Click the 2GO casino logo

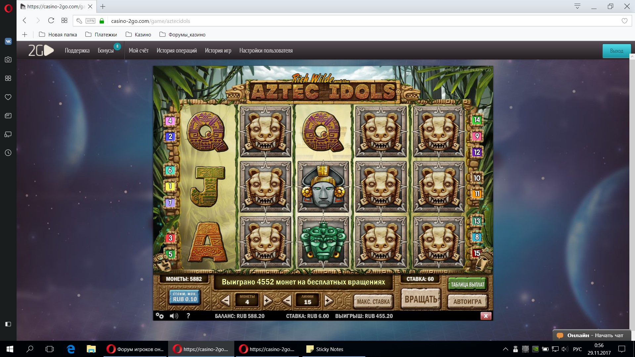coord(41,50)
